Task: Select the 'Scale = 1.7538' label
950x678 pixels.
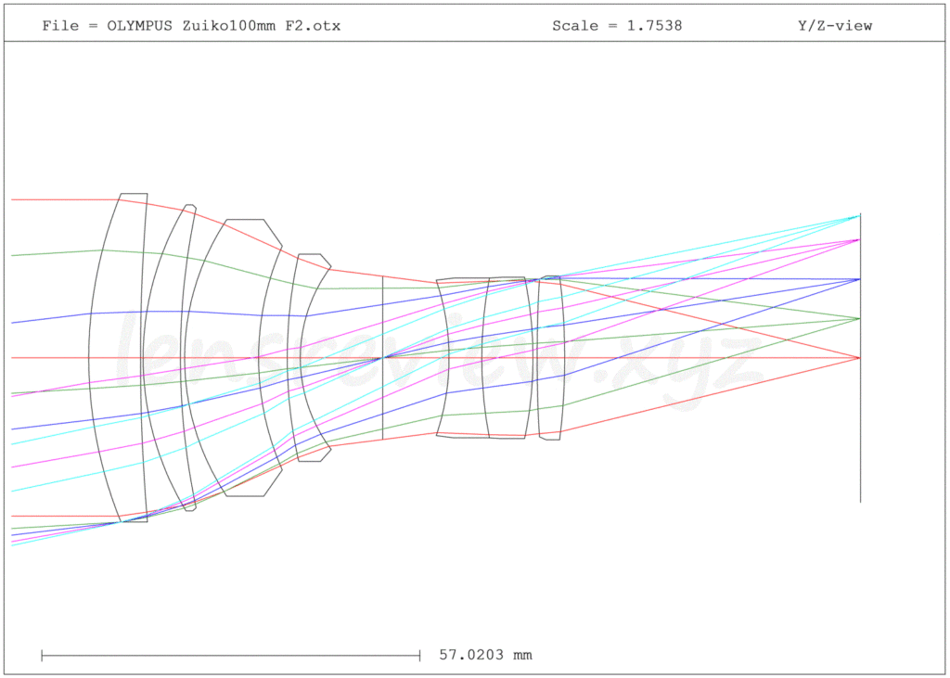Action: pyautogui.click(x=617, y=26)
